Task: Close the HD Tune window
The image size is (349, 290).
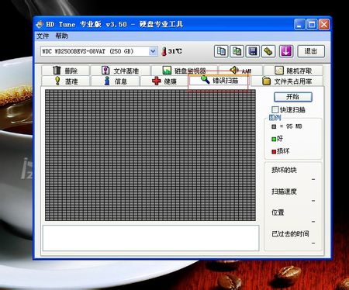Action: pyautogui.click(x=324, y=25)
